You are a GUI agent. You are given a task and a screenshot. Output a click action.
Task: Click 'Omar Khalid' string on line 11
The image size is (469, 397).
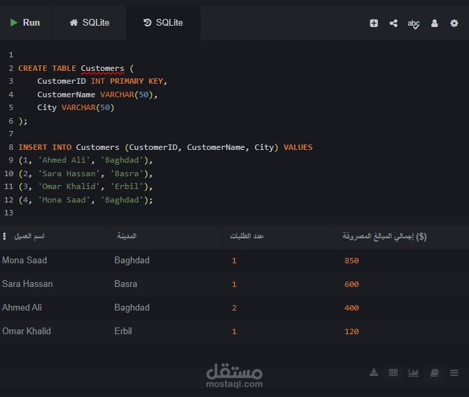(69, 186)
